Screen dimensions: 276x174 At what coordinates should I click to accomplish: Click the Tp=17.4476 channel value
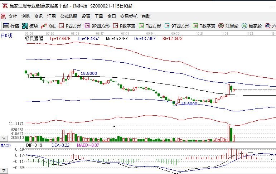(60, 39)
